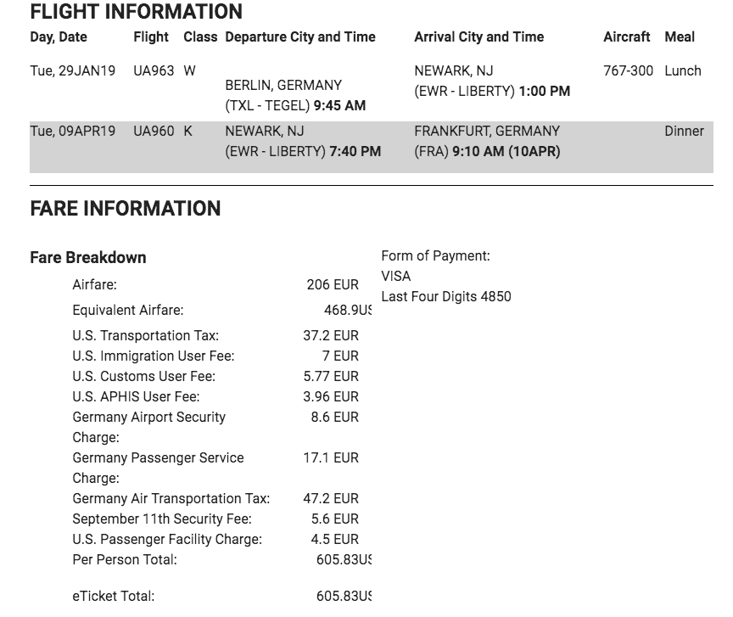Click the FARE INFORMATION heading

[x=125, y=209]
